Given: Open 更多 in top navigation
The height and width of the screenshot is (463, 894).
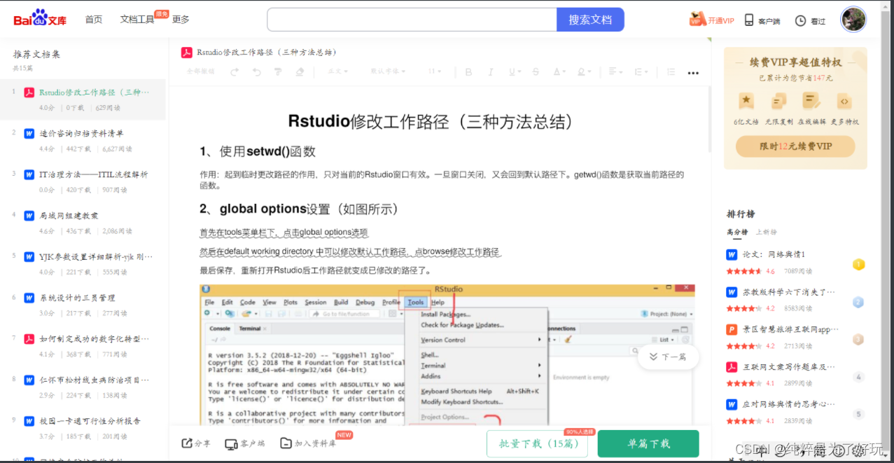Looking at the screenshot, I should [181, 20].
